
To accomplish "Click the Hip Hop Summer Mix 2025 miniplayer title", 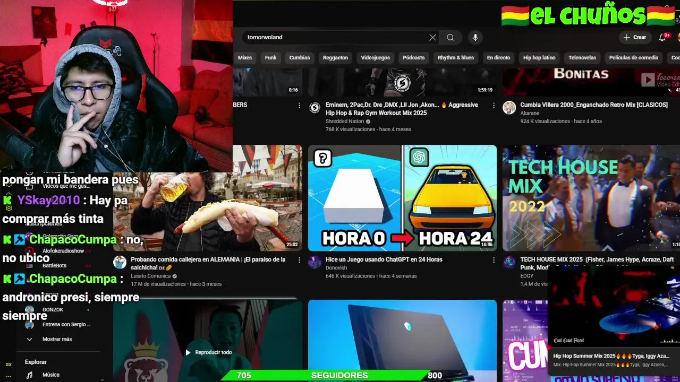I will click(611, 356).
